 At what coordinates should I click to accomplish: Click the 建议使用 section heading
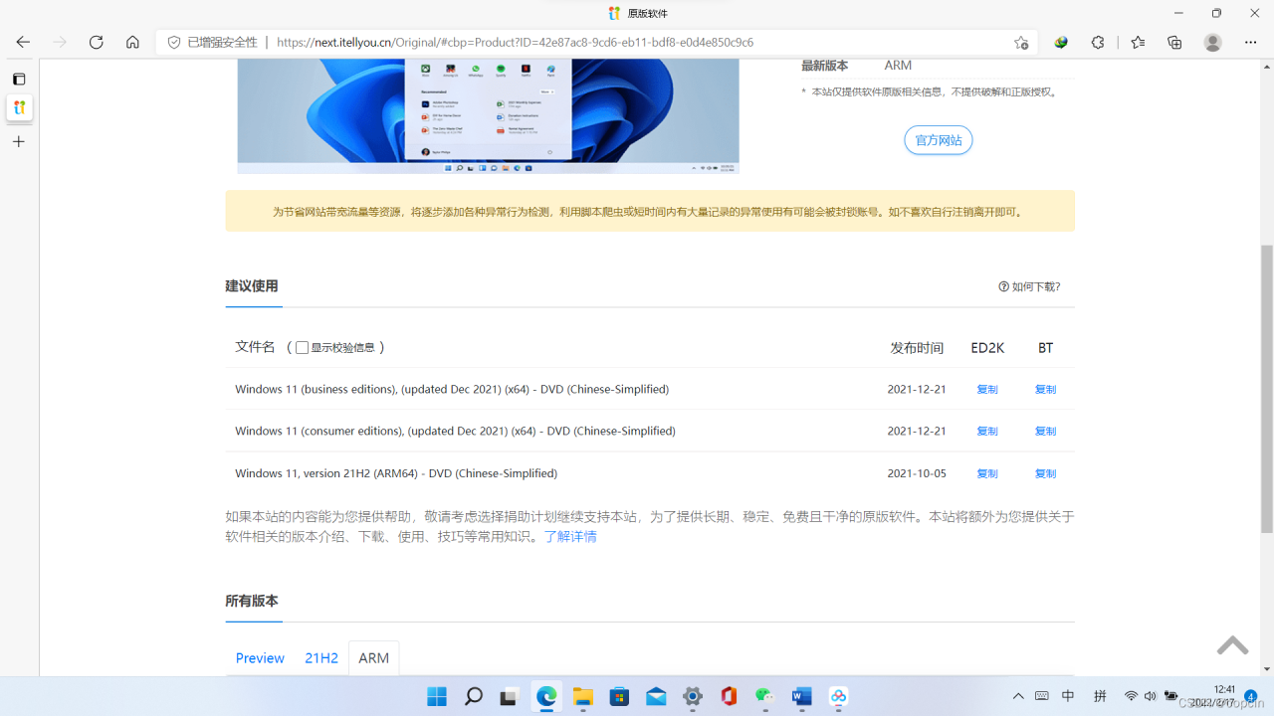[x=252, y=286]
